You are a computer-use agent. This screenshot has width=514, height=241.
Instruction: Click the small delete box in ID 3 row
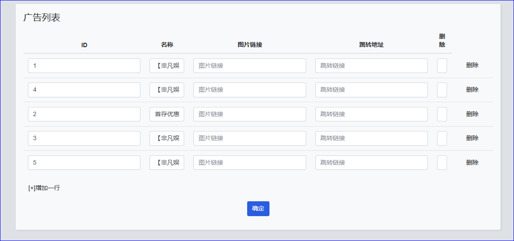click(x=442, y=138)
